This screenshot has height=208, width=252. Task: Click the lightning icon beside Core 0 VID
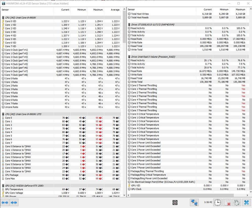[x=3, y=21]
